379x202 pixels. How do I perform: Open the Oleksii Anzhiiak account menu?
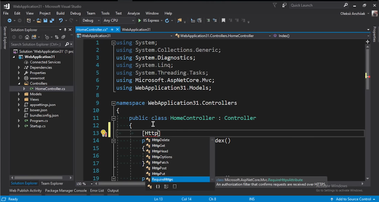(x=355, y=14)
